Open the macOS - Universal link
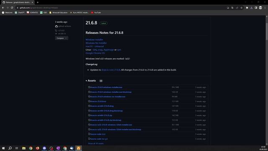This screenshot has width=268, height=151. pyautogui.click(x=95, y=47)
